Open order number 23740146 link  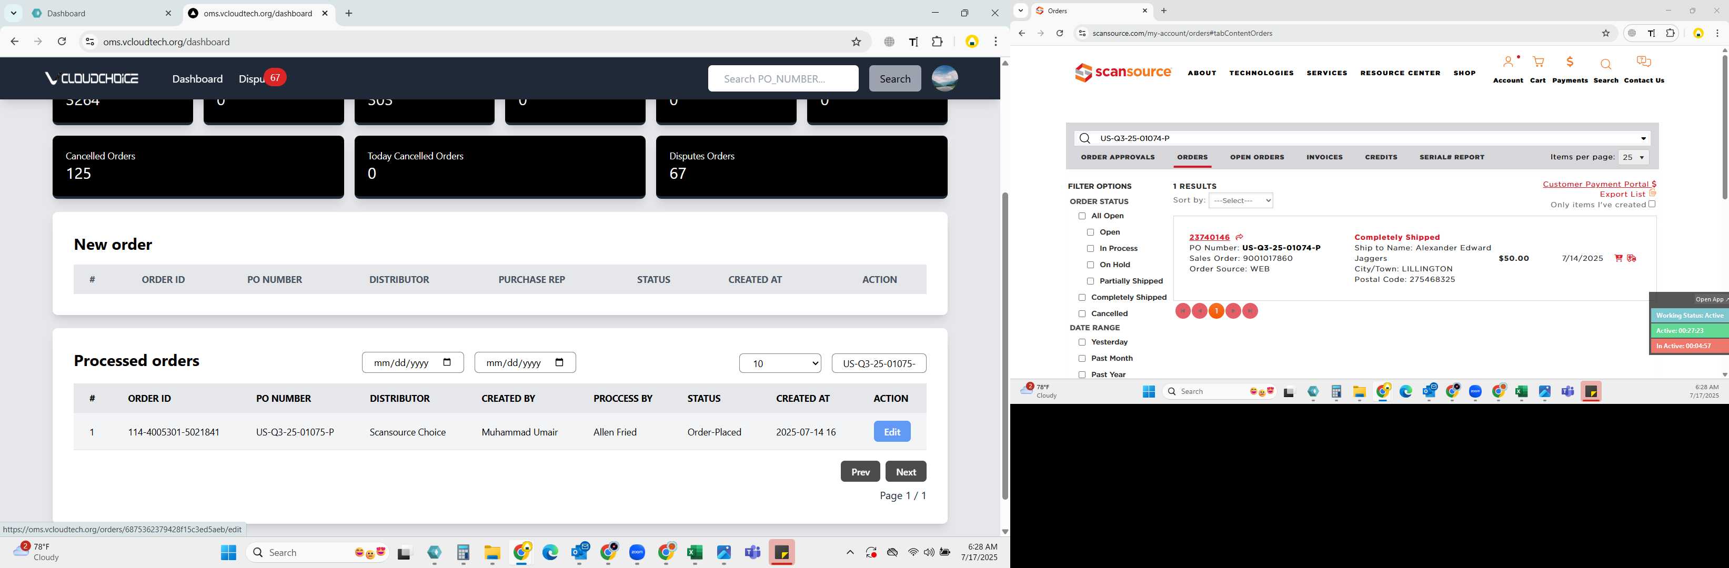pyautogui.click(x=1209, y=237)
